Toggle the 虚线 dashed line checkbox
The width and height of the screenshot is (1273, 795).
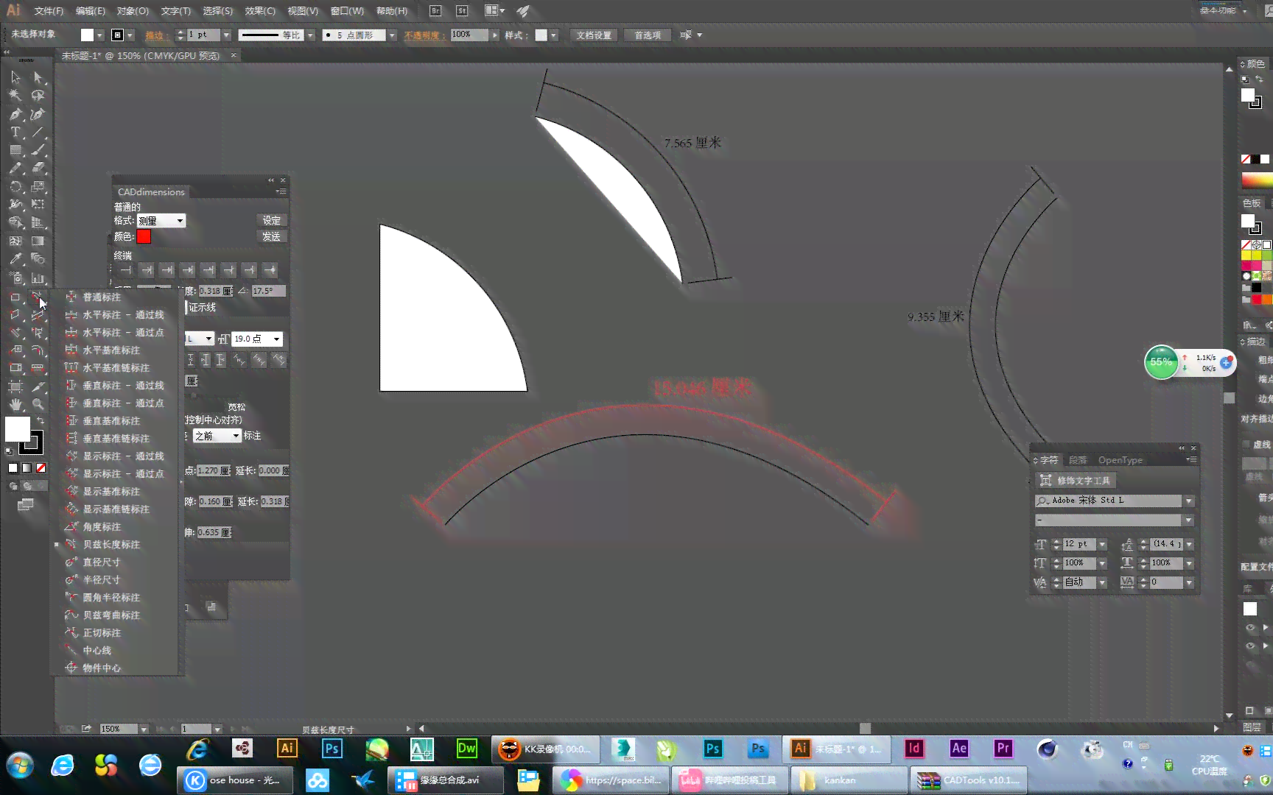pyautogui.click(x=1247, y=444)
